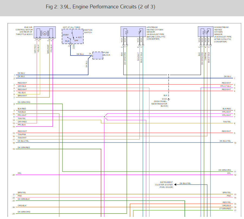The height and width of the screenshot is (219, 244).
Task: Click the Idle Air Control Motor symbol
Action: coord(45,32)
